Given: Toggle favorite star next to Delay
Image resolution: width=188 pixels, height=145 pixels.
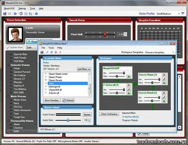Looking at the screenshot, I should [x=46, y=83].
